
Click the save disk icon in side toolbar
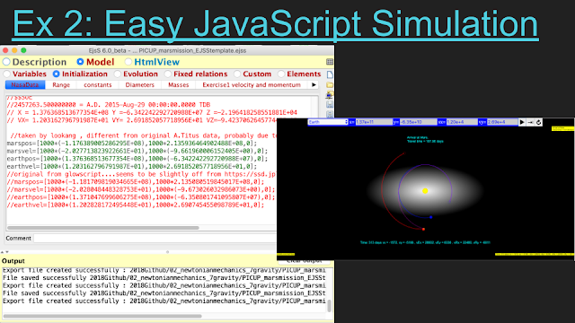point(330,105)
